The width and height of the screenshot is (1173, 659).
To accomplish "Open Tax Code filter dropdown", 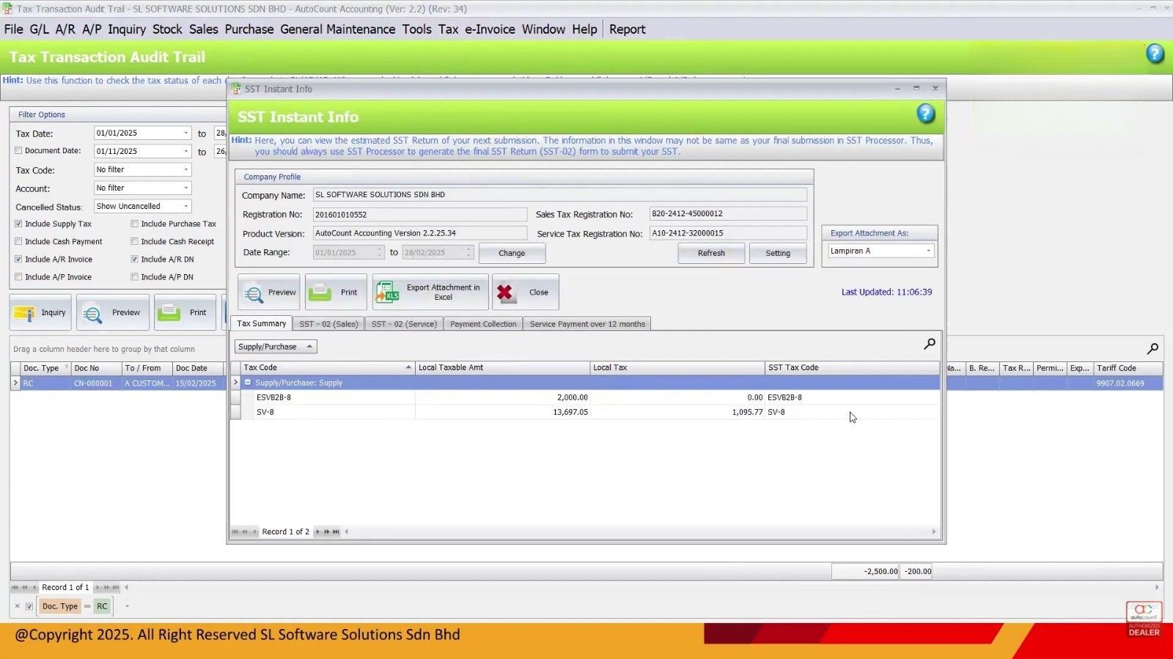I will [x=185, y=169].
